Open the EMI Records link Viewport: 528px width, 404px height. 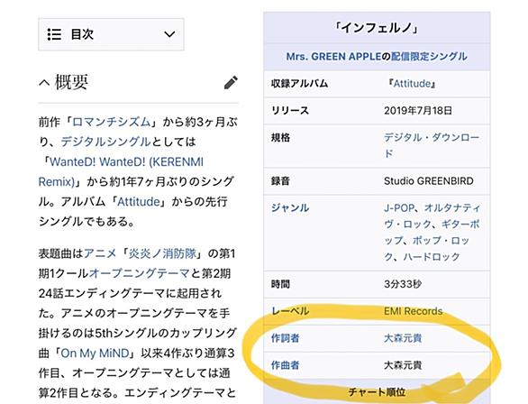(x=414, y=311)
